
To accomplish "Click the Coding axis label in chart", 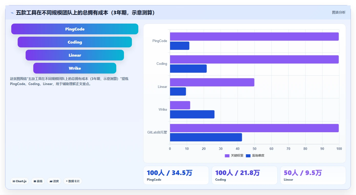I will tap(162, 64).
